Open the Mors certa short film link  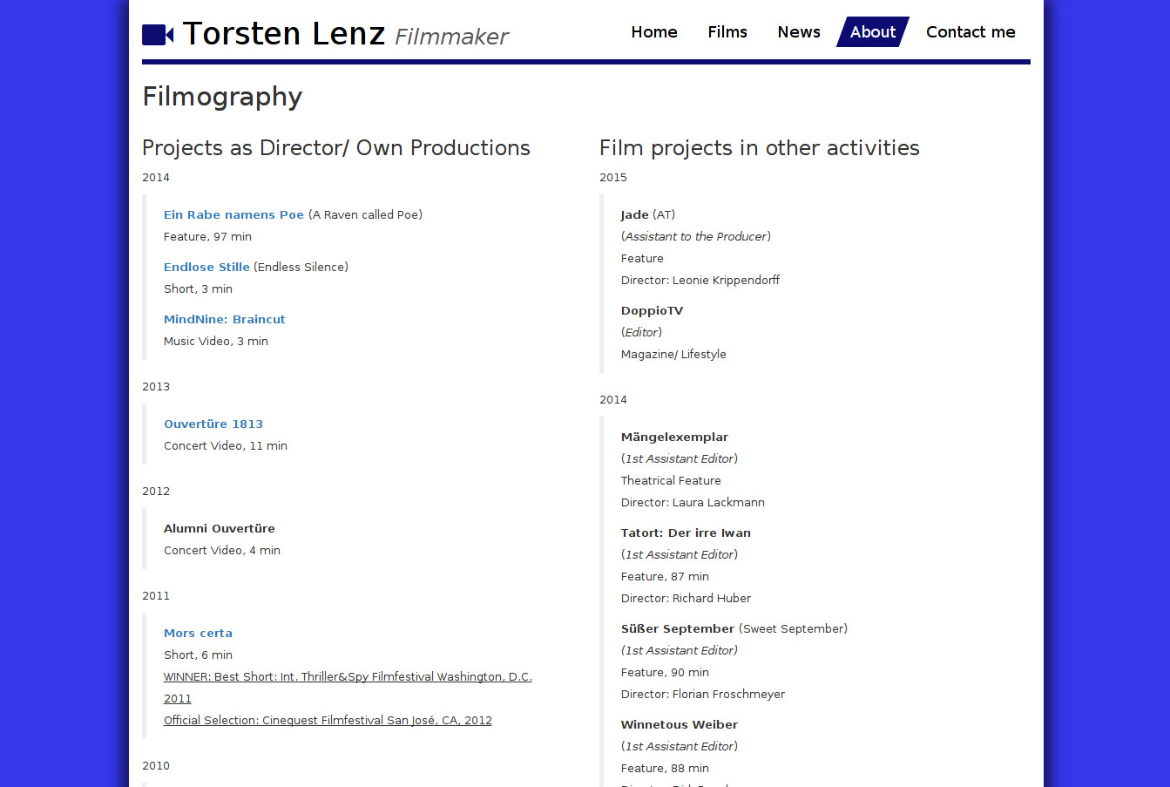coord(198,634)
